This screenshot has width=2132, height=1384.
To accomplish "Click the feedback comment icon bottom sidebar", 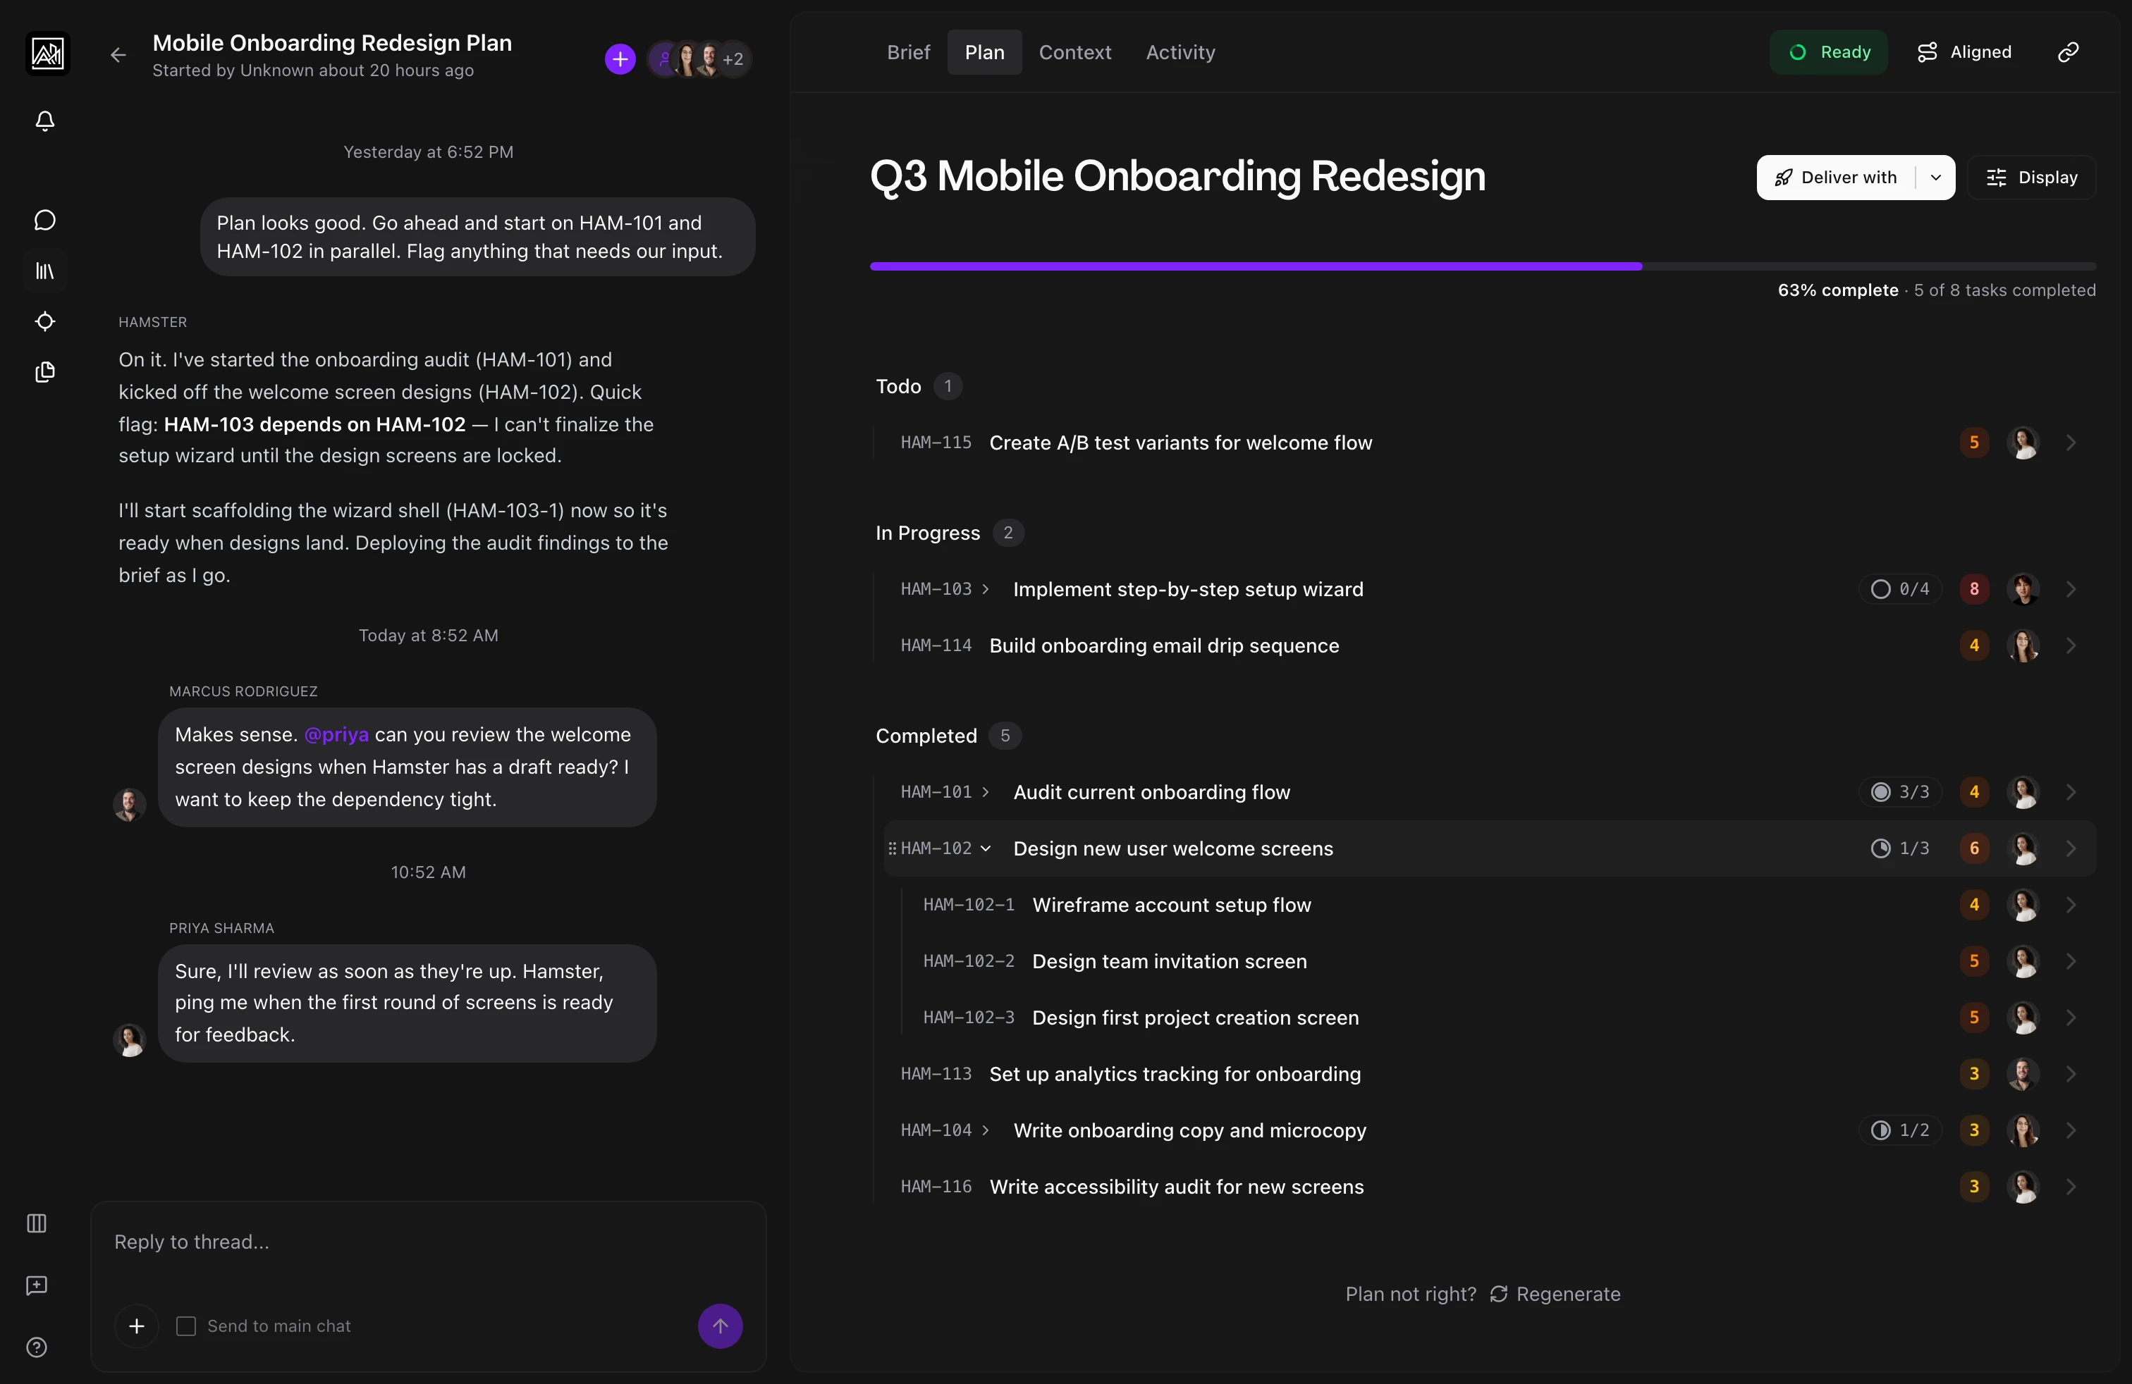I will (36, 1285).
